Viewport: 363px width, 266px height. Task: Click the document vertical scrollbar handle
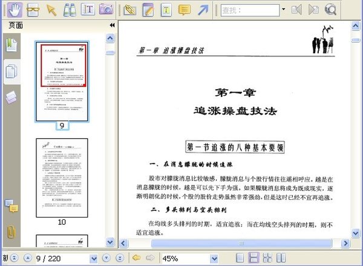coord(356,41)
